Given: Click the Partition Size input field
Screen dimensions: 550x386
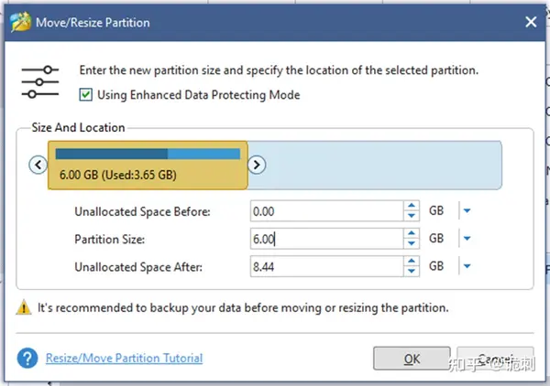Looking at the screenshot, I should pyautogui.click(x=326, y=239).
